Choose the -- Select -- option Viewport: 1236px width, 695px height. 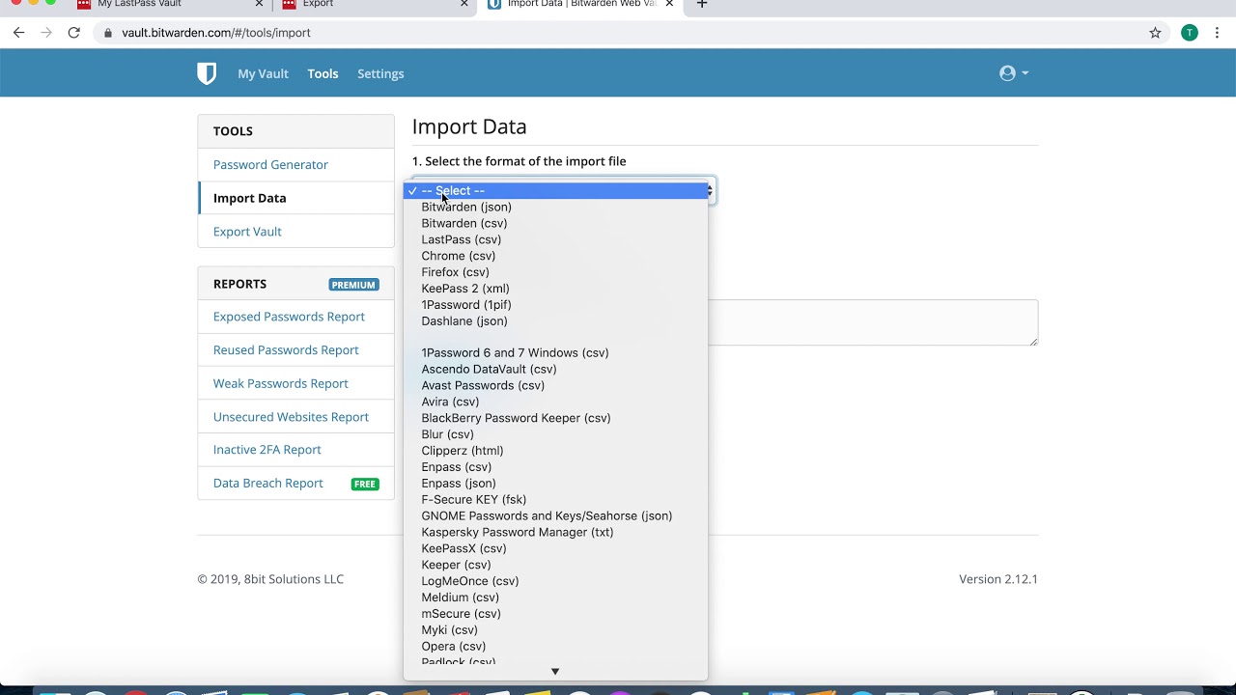click(x=555, y=191)
